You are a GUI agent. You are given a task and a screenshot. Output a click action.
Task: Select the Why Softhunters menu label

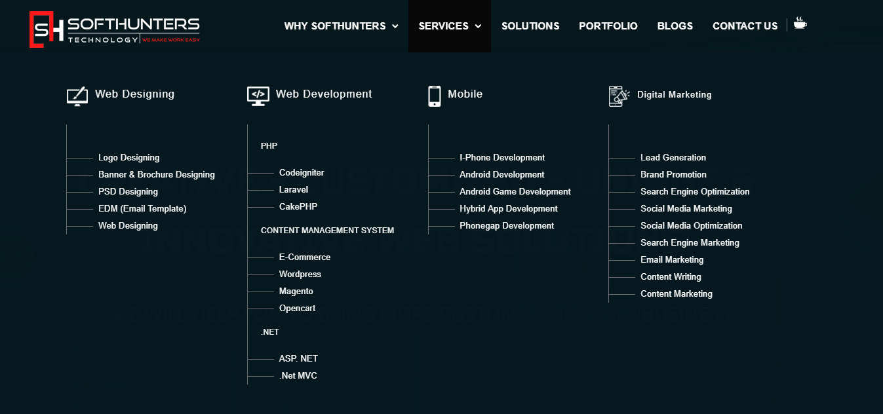pos(335,26)
